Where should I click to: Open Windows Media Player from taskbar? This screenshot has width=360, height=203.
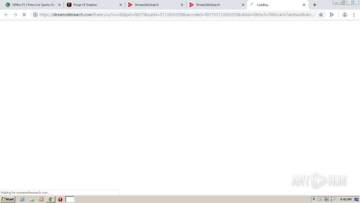tap(41, 199)
